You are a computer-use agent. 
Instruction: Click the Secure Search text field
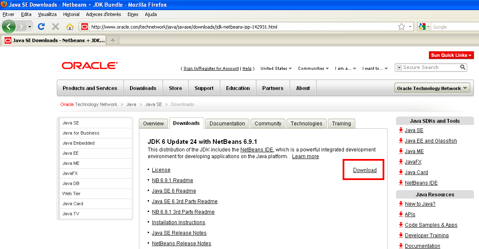(431, 67)
